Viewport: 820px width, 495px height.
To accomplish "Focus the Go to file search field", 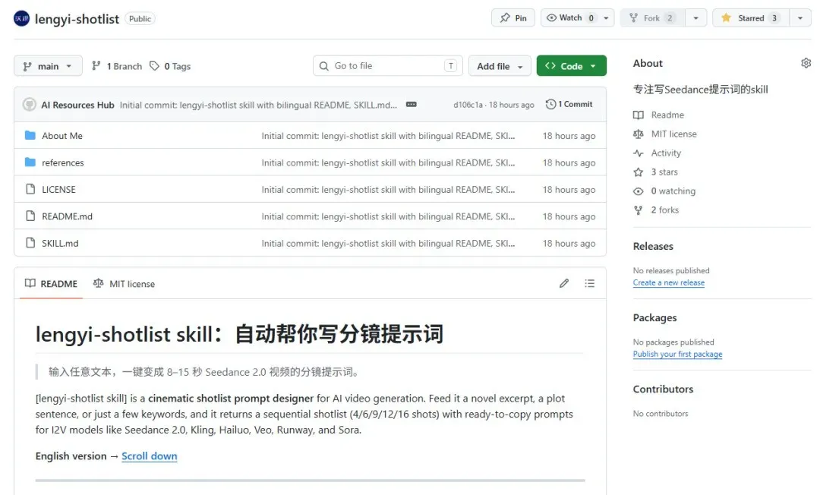I will click(x=387, y=66).
